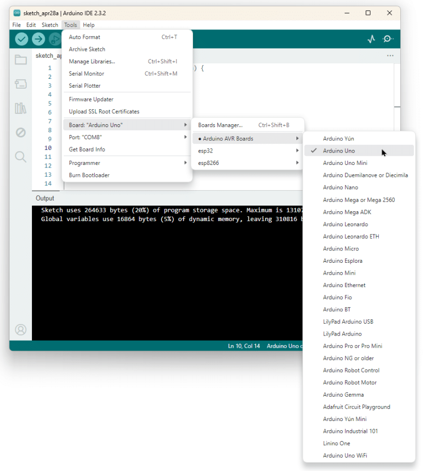Image resolution: width=423 pixels, height=471 pixels.
Task: Click the Upload arrow button
Action: (x=39, y=39)
